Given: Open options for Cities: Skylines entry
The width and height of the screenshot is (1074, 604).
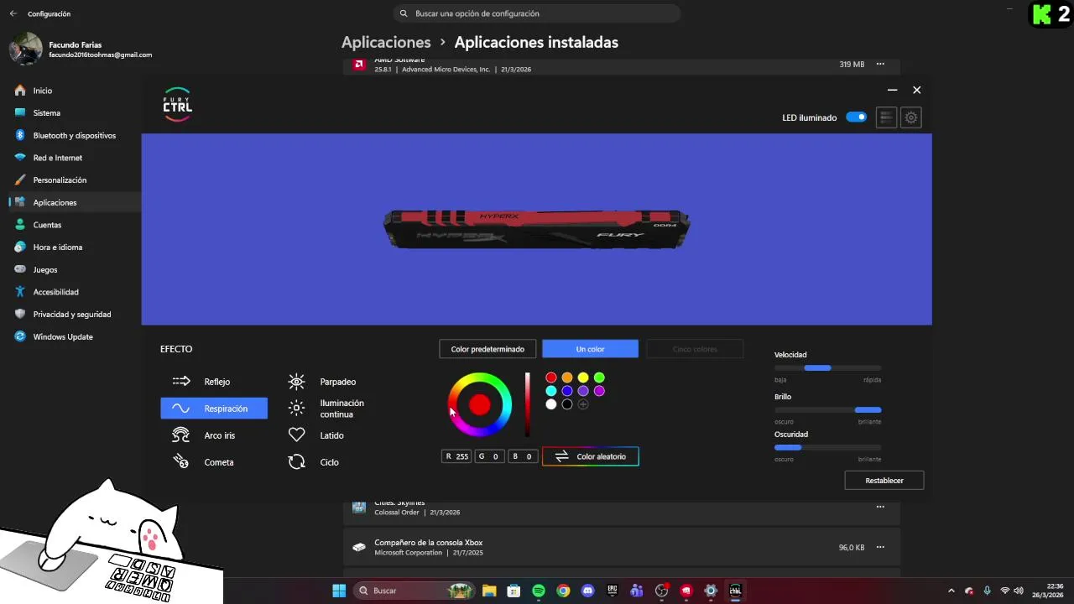Looking at the screenshot, I should 880,507.
